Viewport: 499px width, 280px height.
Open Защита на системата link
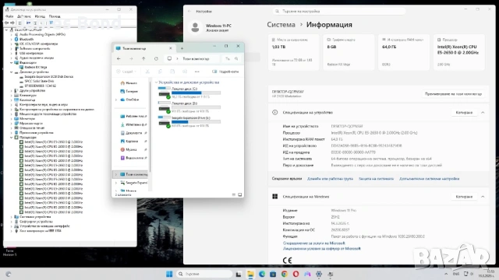coord(376,179)
